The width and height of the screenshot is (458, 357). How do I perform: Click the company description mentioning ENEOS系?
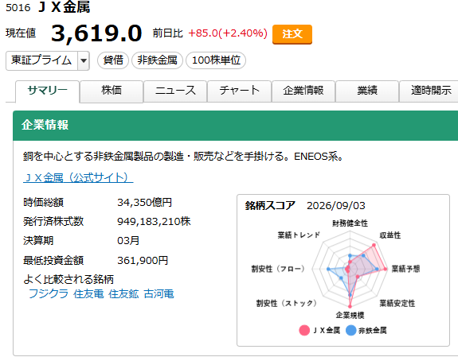(183, 157)
